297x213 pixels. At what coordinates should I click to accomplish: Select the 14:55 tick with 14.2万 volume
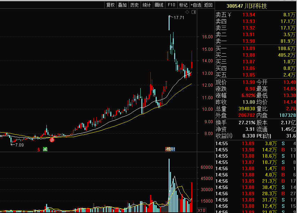[x=255, y=150]
